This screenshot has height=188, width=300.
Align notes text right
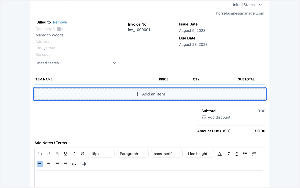[57, 164]
